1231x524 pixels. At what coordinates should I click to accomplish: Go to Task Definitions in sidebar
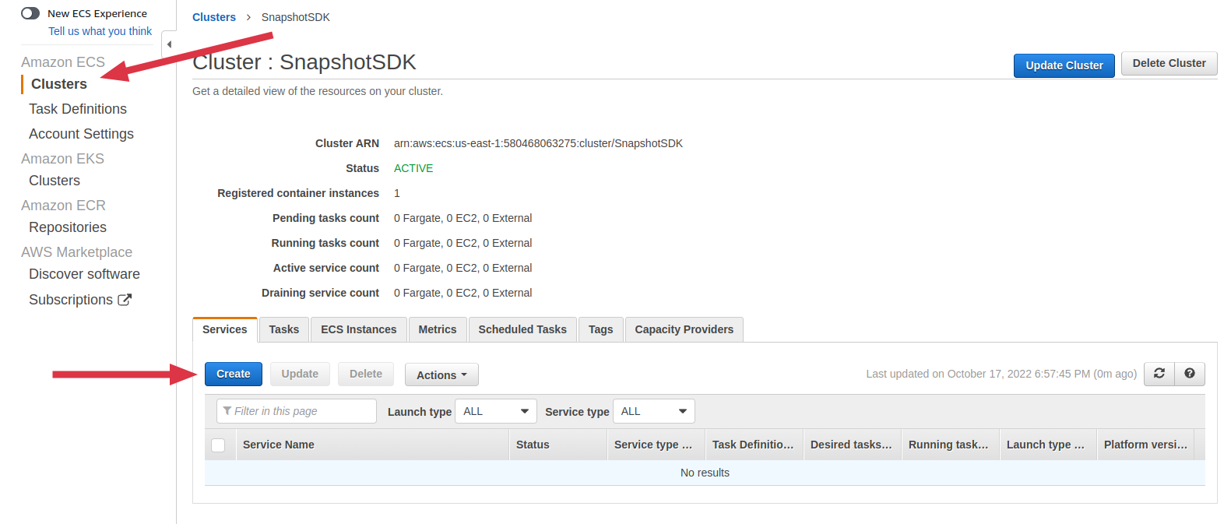click(78, 109)
